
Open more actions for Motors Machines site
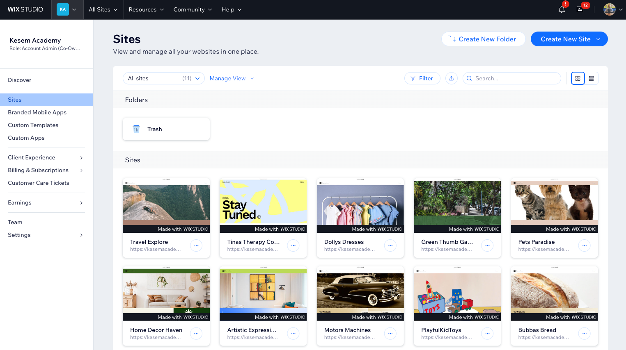click(x=390, y=334)
